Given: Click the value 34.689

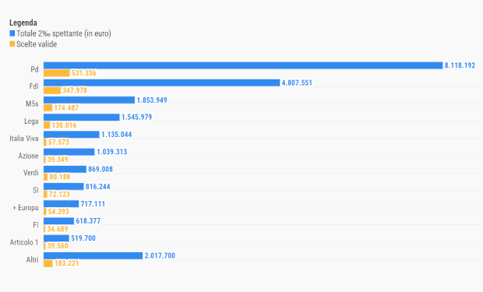Looking at the screenshot, I should point(58,229).
